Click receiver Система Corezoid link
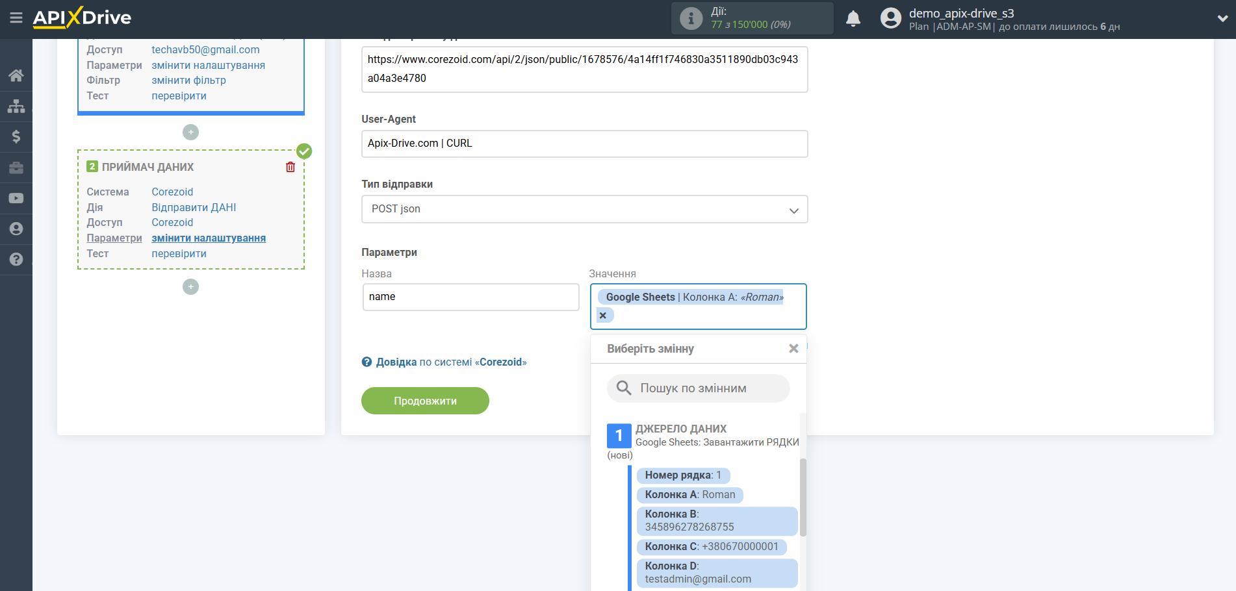This screenshot has width=1236, height=591. click(x=172, y=192)
